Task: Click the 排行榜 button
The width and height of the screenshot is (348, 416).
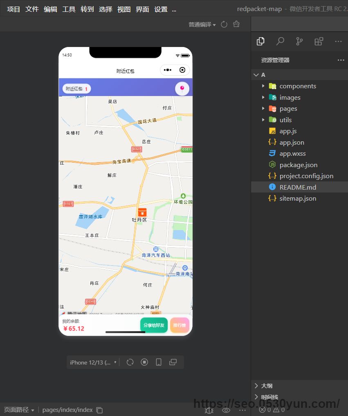Action: [x=180, y=325]
